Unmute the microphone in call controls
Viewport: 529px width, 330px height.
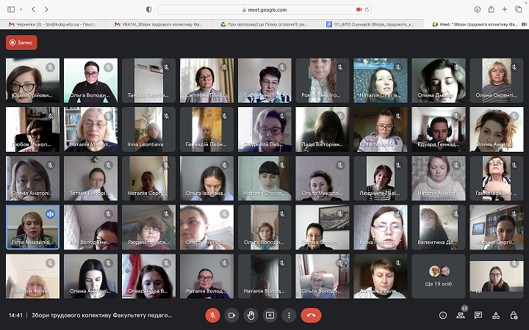[x=212, y=315]
